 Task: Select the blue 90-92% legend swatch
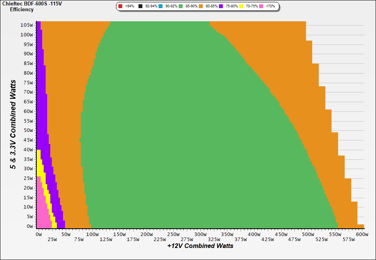coord(161,7)
